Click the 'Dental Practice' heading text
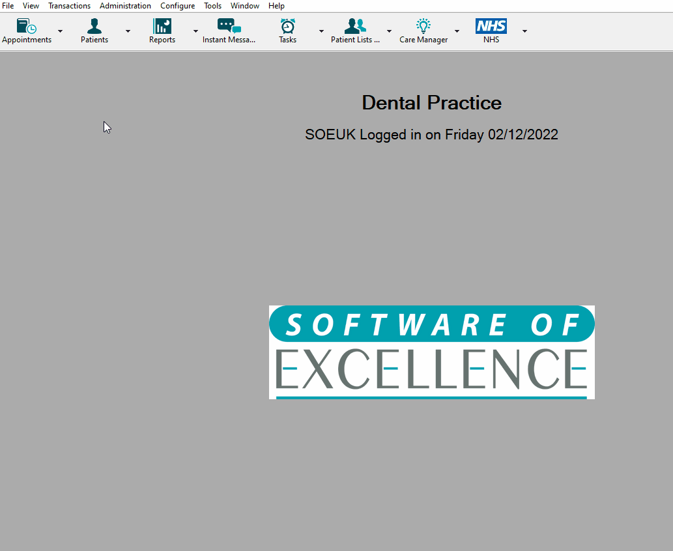 432,103
